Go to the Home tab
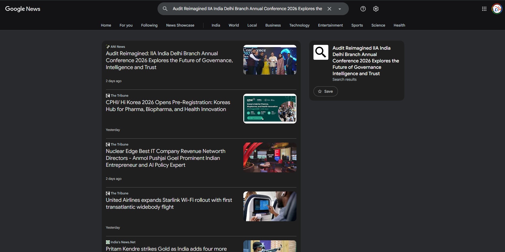 (x=106, y=25)
